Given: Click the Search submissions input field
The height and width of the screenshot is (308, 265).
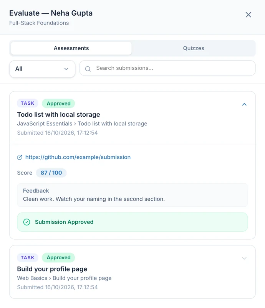Looking at the screenshot, I should coord(167,68).
